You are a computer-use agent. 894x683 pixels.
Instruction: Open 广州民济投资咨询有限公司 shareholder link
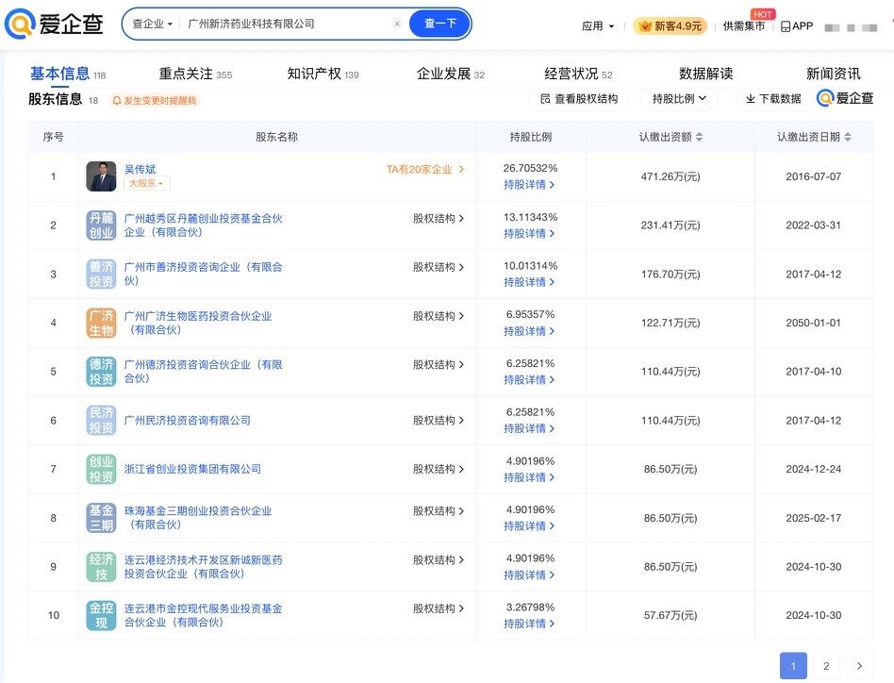[x=188, y=421]
